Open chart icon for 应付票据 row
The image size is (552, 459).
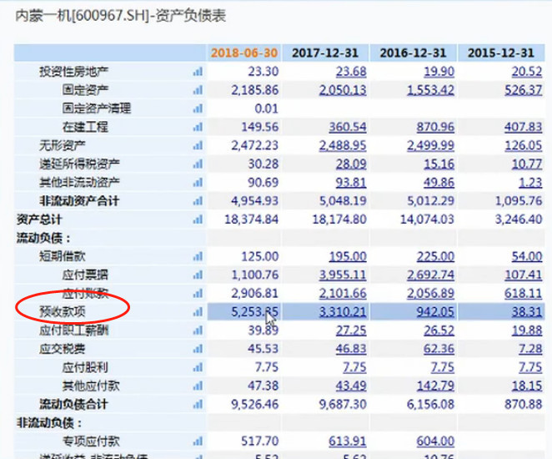(x=198, y=275)
